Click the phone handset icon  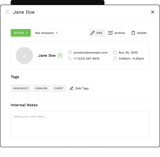pos(70,58)
